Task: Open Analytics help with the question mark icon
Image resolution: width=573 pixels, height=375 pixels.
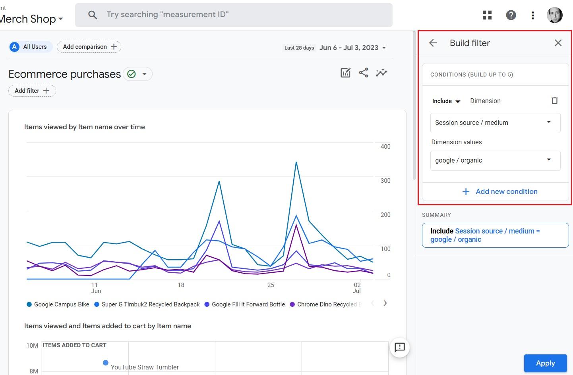Action: 511,15
